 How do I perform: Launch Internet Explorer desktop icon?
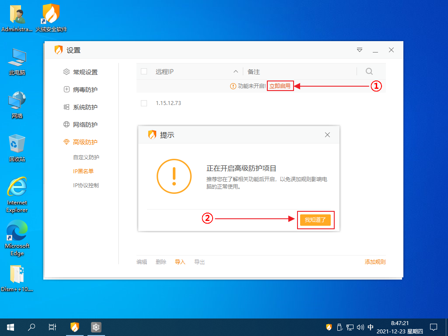coord(17,195)
